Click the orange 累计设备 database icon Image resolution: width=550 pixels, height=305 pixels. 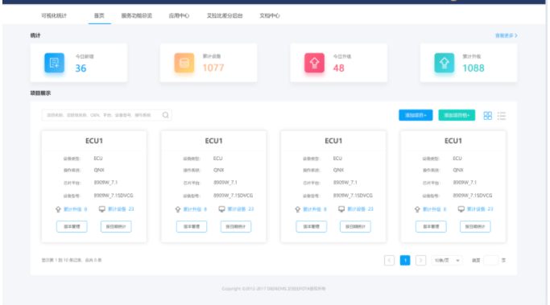pos(184,63)
